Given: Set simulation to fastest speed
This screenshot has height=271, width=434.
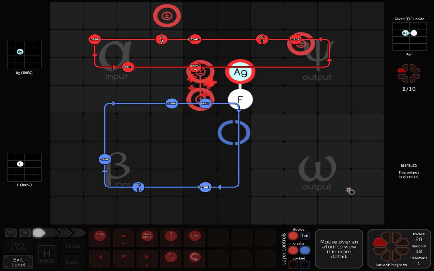Looking at the screenshot, I should click(x=78, y=233).
